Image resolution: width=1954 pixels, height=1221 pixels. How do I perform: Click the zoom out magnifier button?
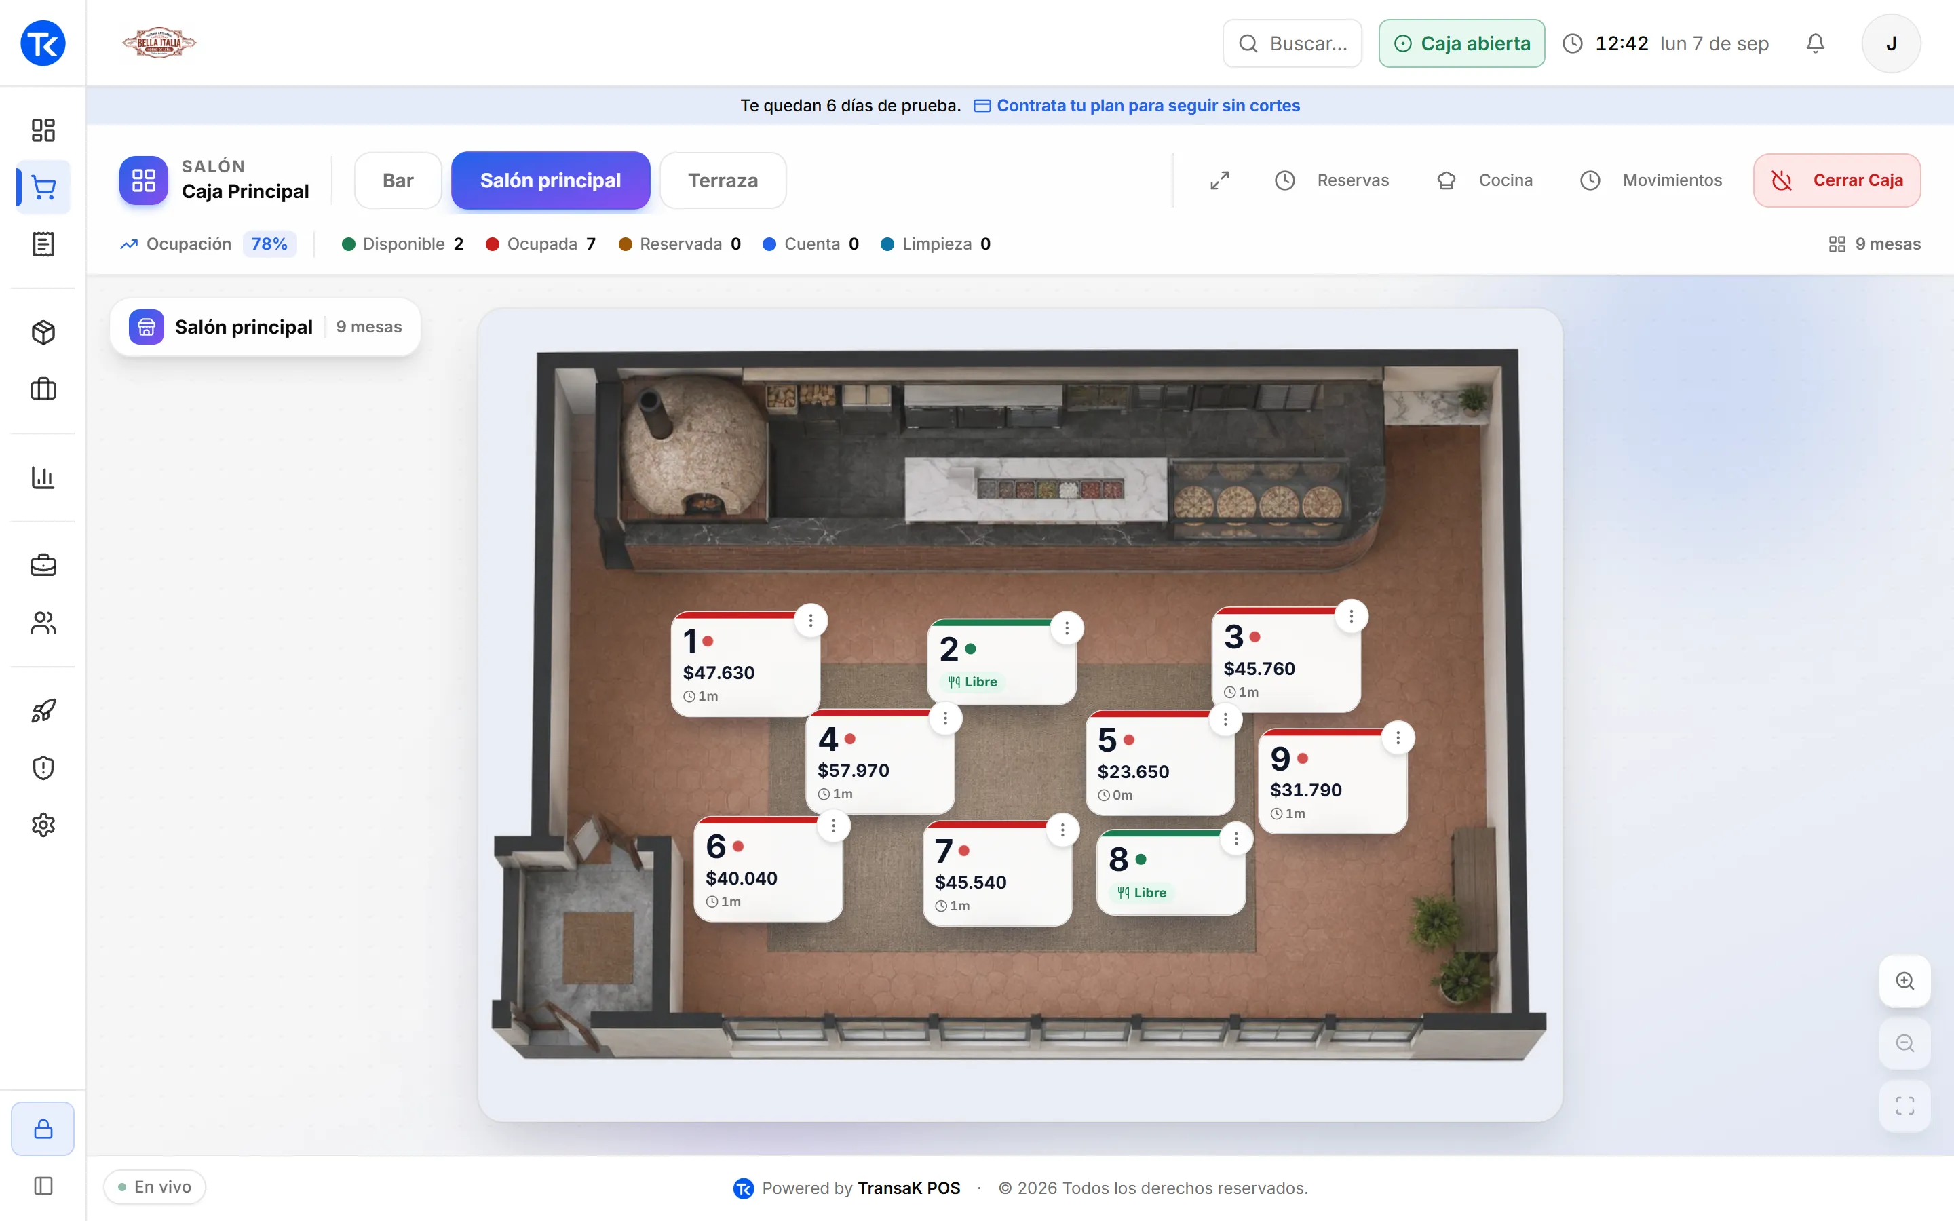click(x=1904, y=1043)
